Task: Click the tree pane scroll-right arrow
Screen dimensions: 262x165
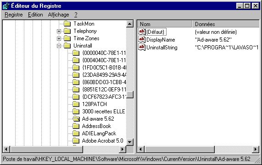Action: click(123, 149)
